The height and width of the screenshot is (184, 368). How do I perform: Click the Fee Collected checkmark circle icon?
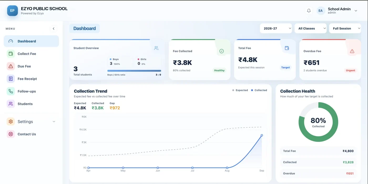coord(222,51)
